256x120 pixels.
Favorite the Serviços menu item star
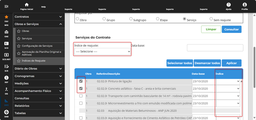pyautogui.click(x=19, y=39)
